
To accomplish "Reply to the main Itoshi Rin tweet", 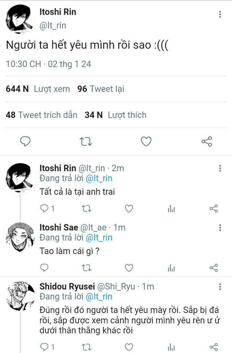I will point(25,142).
